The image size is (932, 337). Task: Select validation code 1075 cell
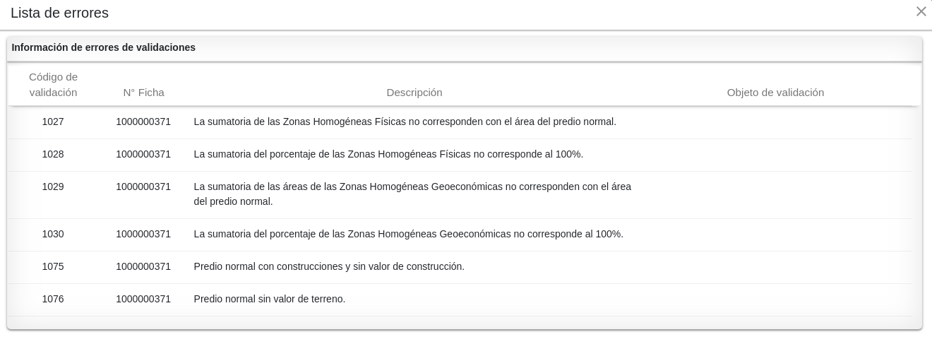tap(53, 266)
